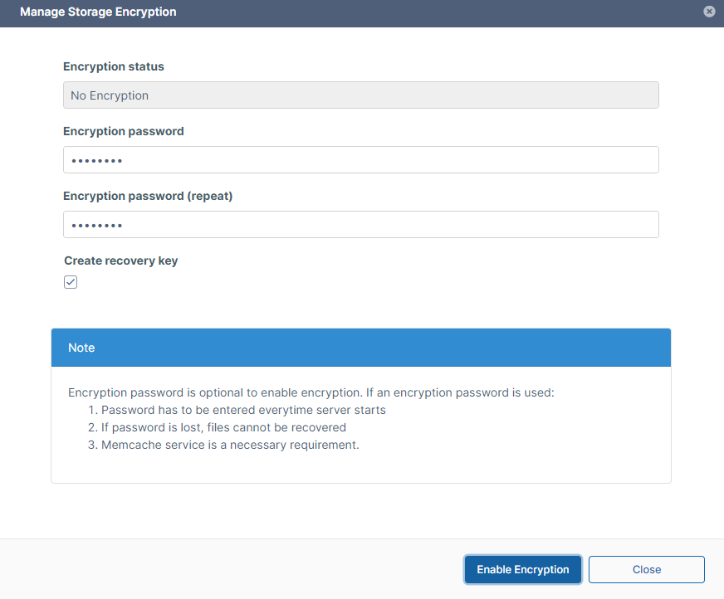Close the dialog with the X icon

point(709,12)
